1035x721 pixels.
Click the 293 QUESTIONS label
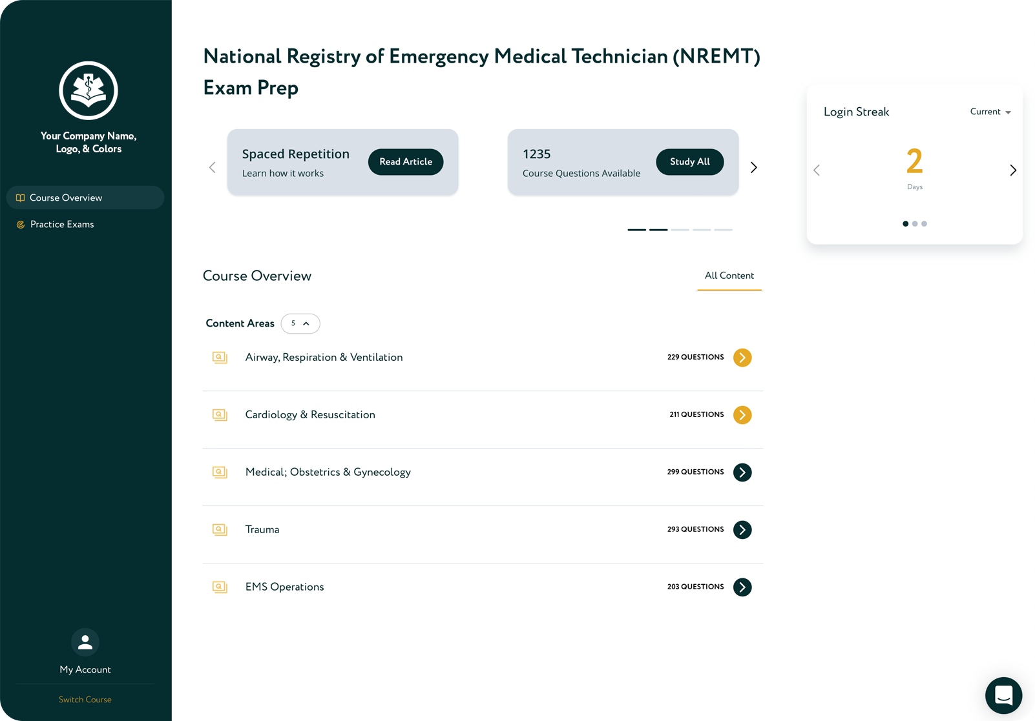[695, 529]
